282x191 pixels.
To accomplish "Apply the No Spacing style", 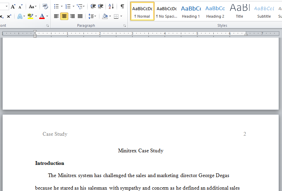I will point(167,11).
